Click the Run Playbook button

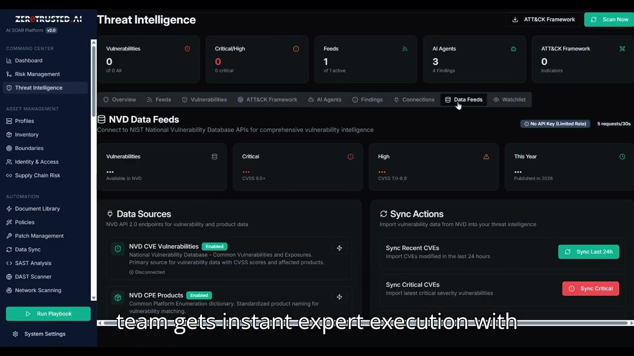click(x=48, y=314)
